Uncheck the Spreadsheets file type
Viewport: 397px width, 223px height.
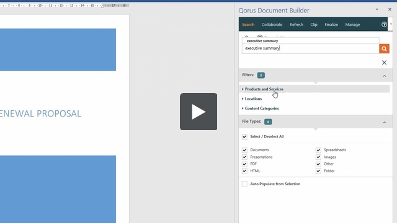tap(318, 150)
